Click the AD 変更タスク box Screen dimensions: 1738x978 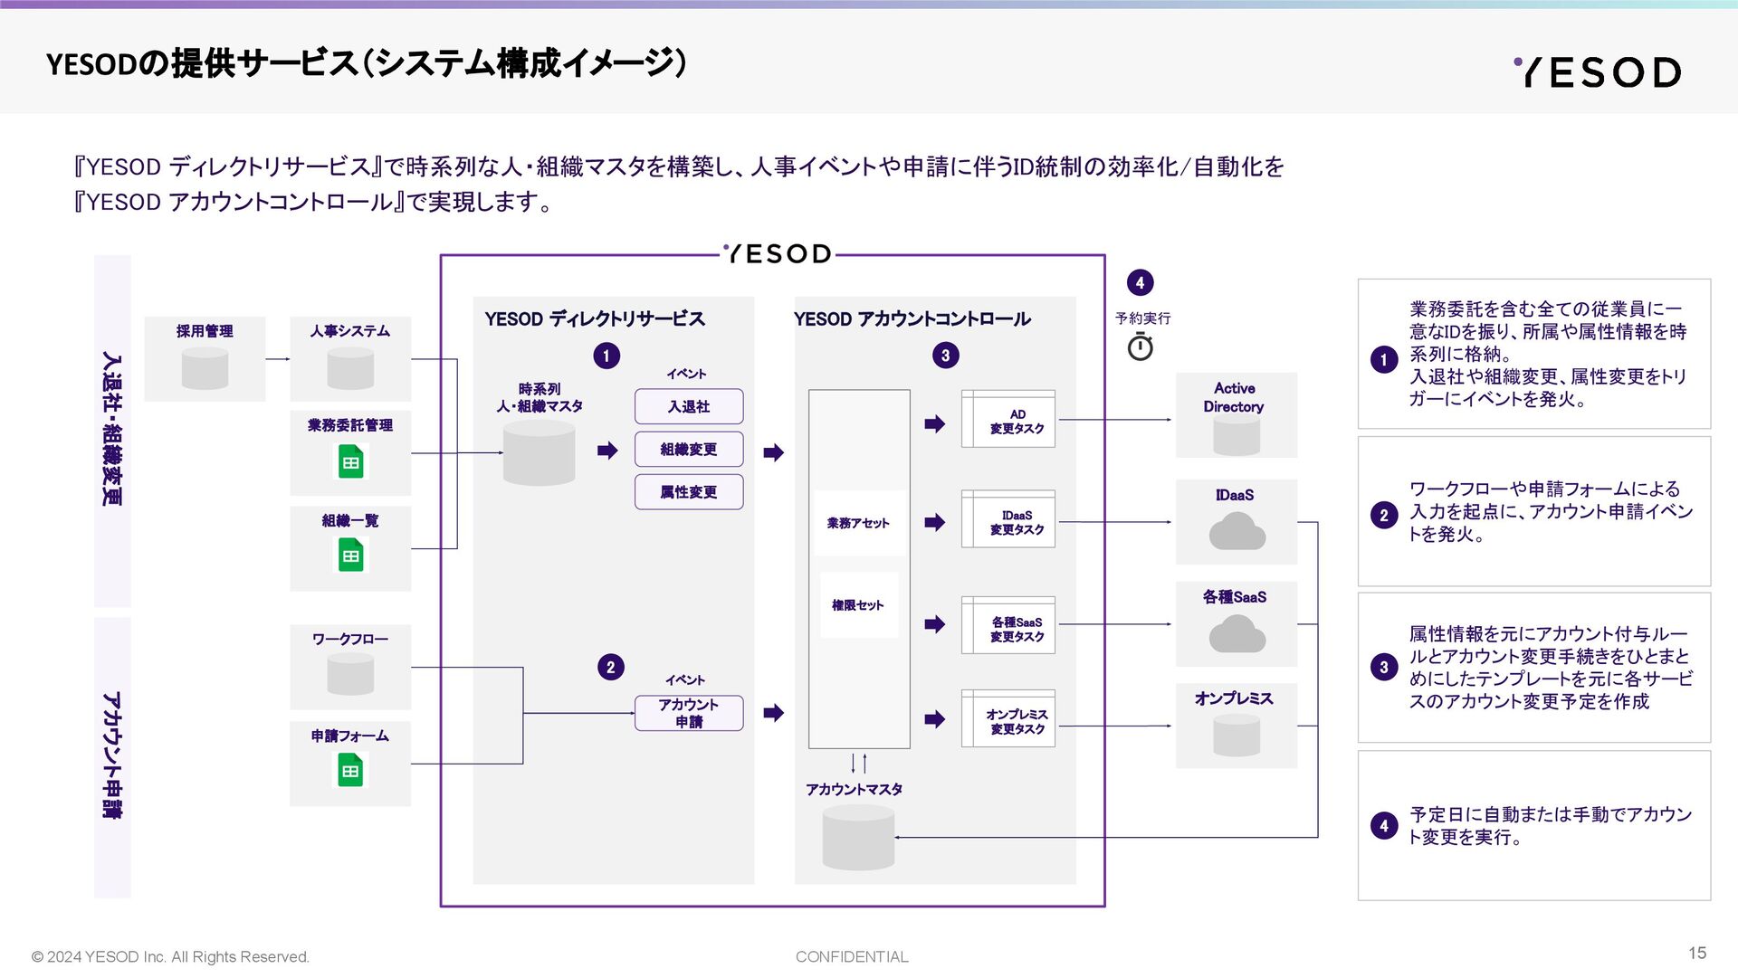coord(1008,419)
